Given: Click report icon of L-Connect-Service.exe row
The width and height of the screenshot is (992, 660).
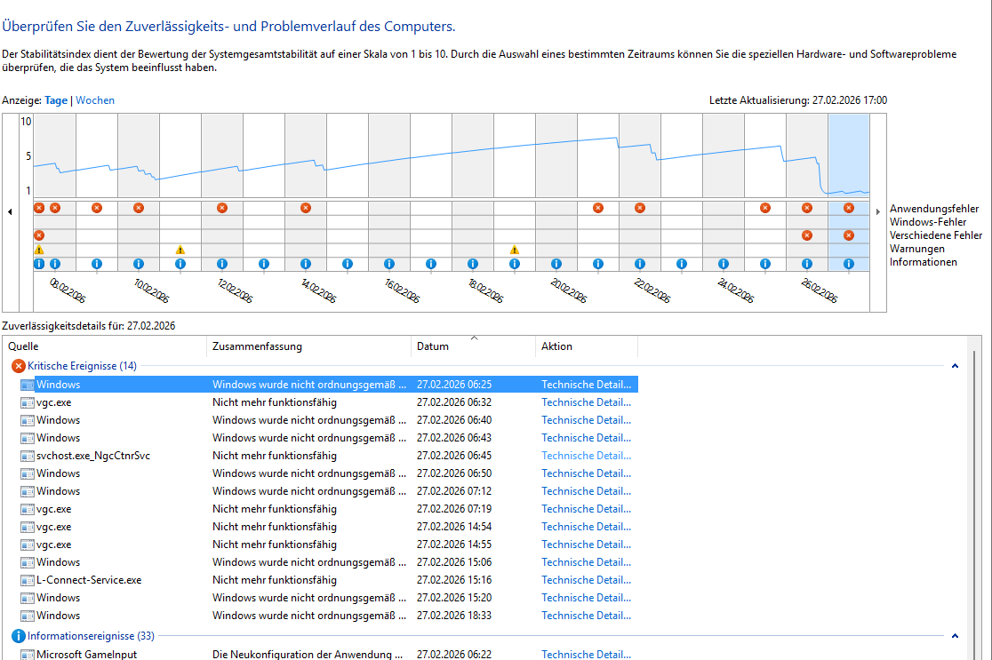Looking at the screenshot, I should coord(28,580).
